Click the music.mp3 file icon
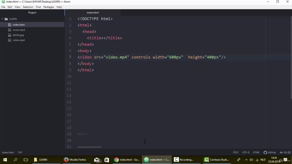Viewport: 292px width, 164px height. 10,30
